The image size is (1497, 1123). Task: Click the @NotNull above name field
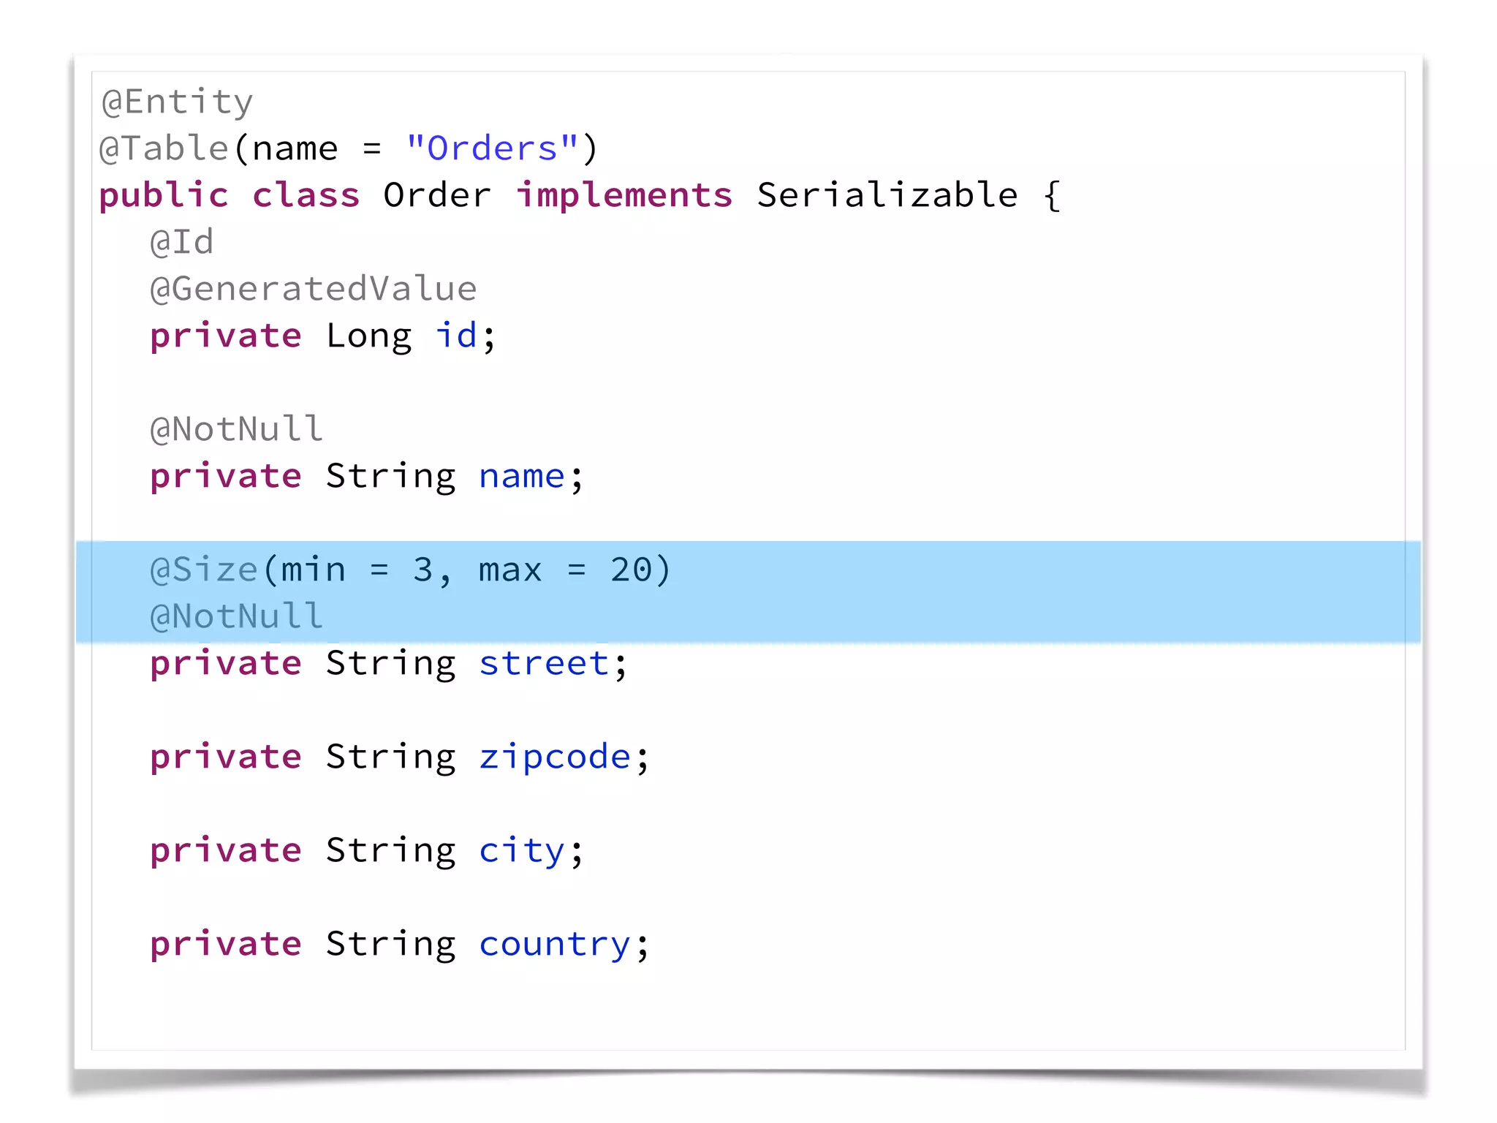tap(236, 429)
